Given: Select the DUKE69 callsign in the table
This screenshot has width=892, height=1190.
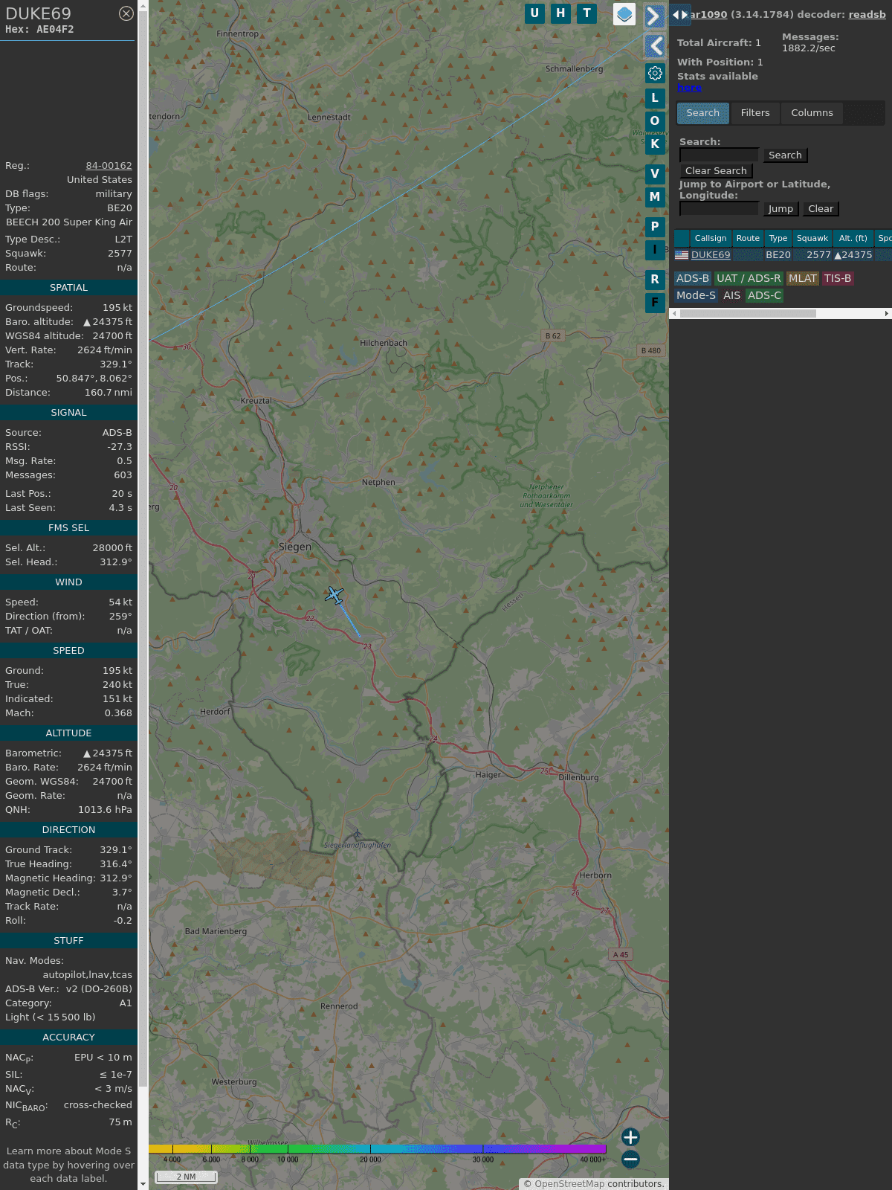Looking at the screenshot, I should coord(711,255).
